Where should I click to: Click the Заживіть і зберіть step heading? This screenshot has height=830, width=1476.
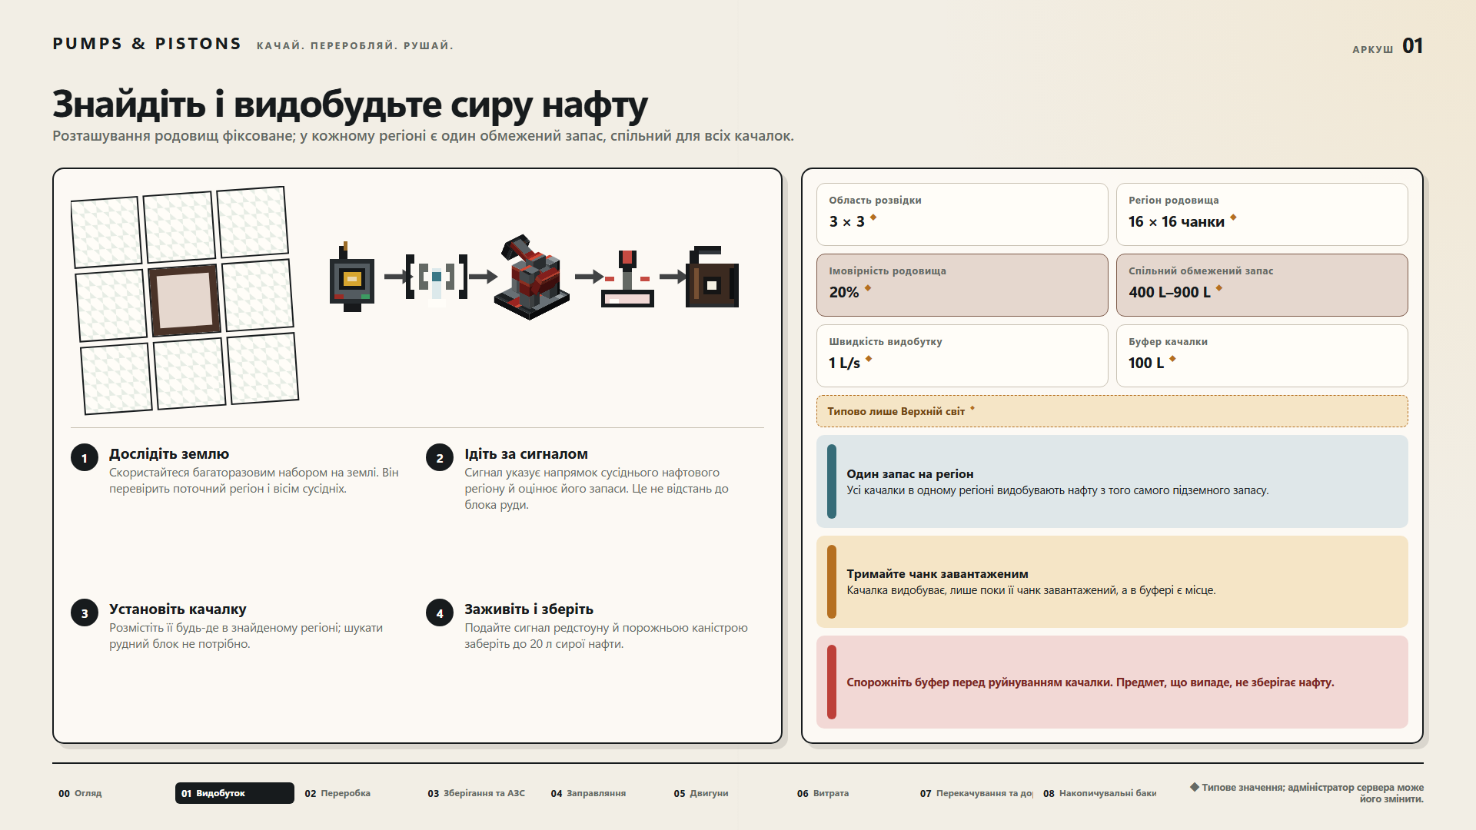click(529, 609)
